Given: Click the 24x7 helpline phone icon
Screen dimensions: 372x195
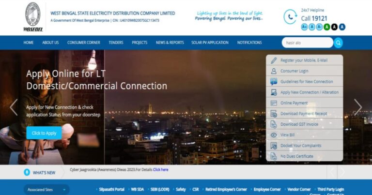Looking at the screenshot, I should [291, 17].
